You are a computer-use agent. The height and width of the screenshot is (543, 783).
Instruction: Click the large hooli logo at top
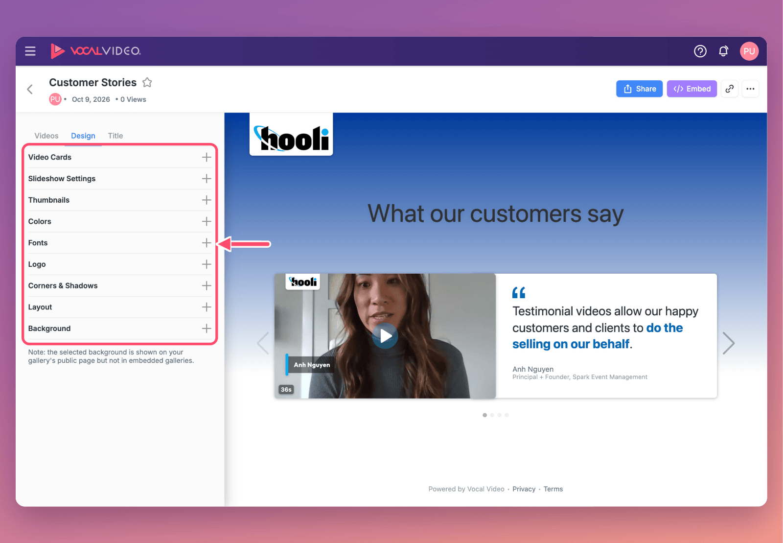[291, 135]
